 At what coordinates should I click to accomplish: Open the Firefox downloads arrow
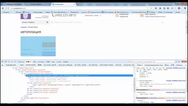(x=156, y=8)
